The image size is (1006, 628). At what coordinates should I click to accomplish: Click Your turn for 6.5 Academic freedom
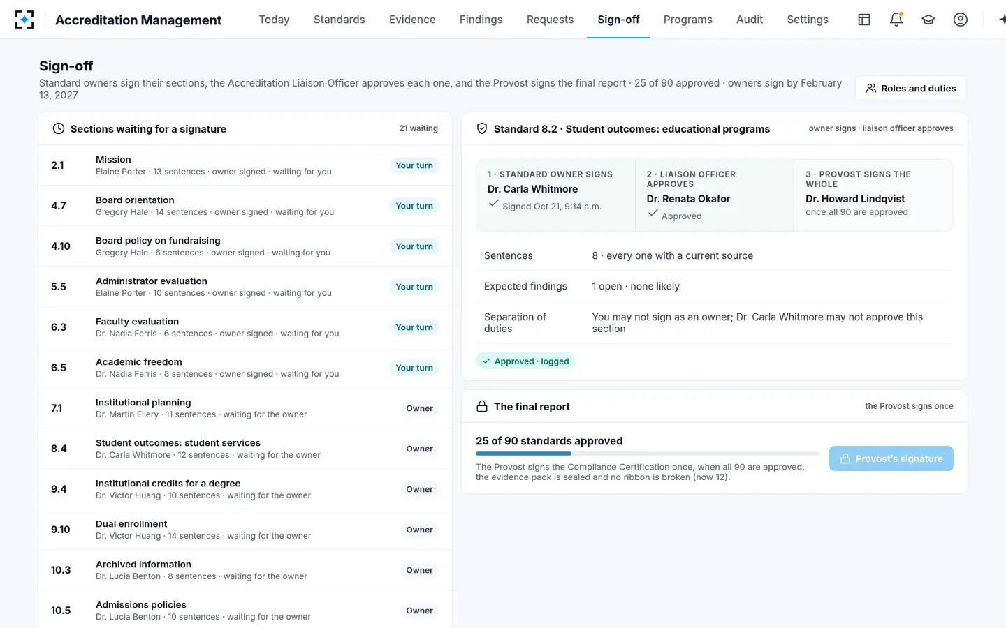coord(414,368)
